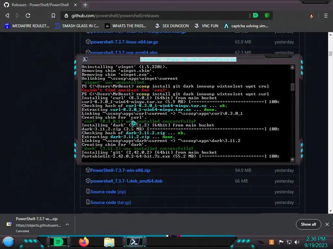Screen dimensions: 333x249
Task: Click the PowerShell console title bar
Action: click(188, 60)
